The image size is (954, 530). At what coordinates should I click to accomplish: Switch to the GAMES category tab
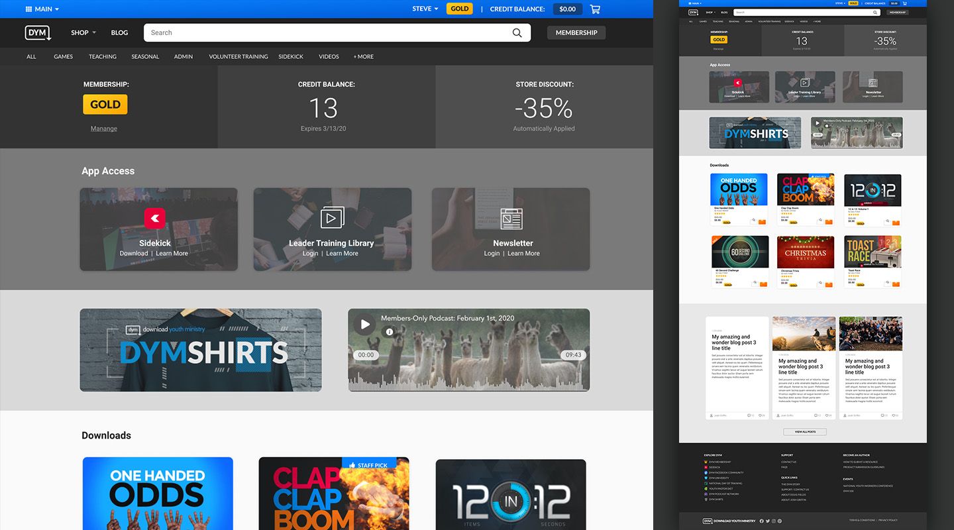coord(63,56)
